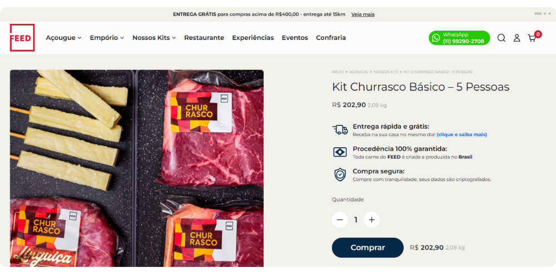Click the WhatsApp contact button
Screen dimensions: 556x278
tap(459, 38)
